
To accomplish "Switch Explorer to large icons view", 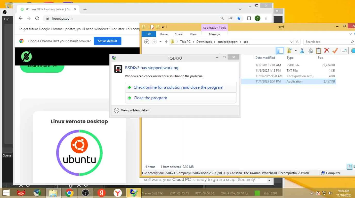I will [354, 167].
